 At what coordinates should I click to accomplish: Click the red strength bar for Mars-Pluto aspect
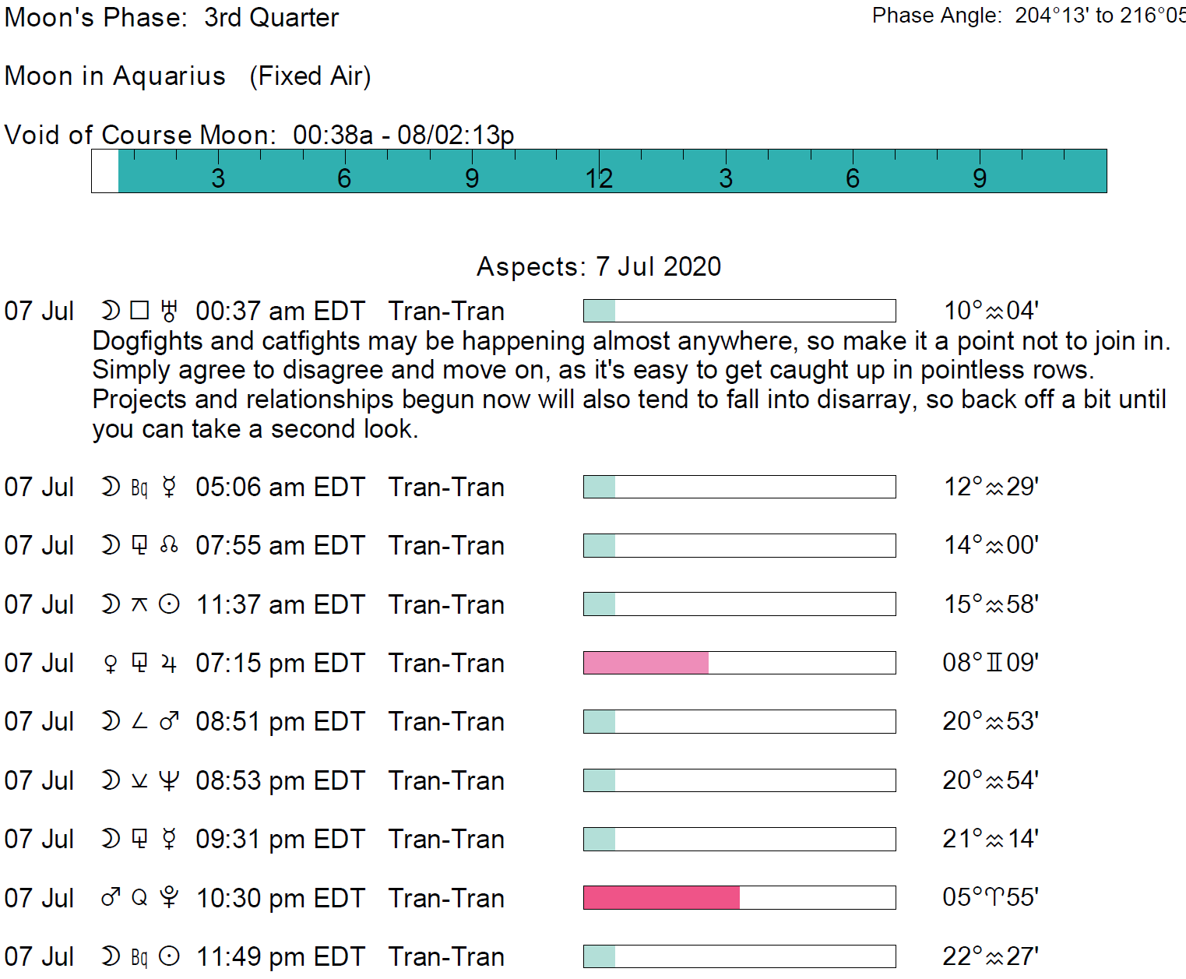pyautogui.click(x=661, y=898)
